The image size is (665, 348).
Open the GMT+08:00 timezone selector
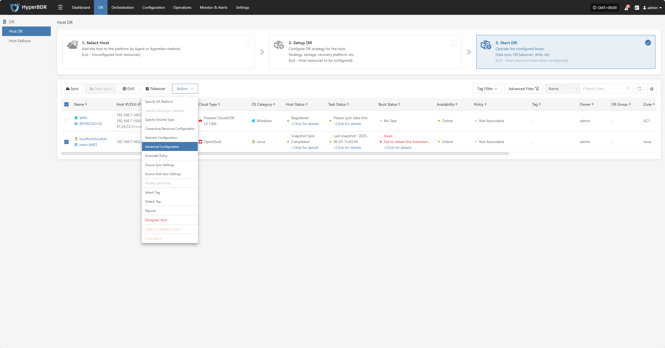coord(605,8)
